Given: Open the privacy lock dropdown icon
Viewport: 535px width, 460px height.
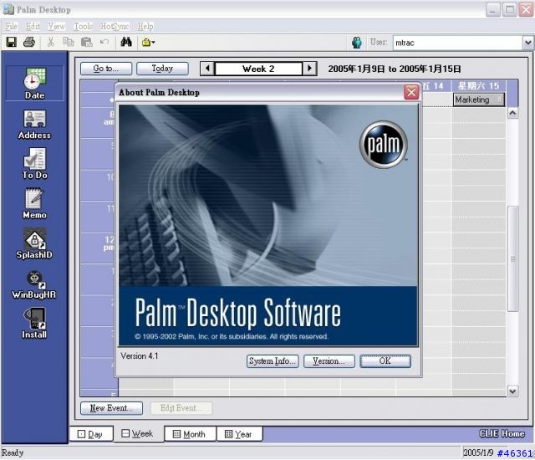Looking at the screenshot, I should 148,43.
